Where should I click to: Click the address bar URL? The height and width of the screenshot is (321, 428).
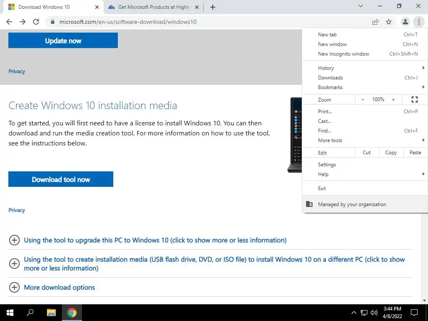point(128,22)
